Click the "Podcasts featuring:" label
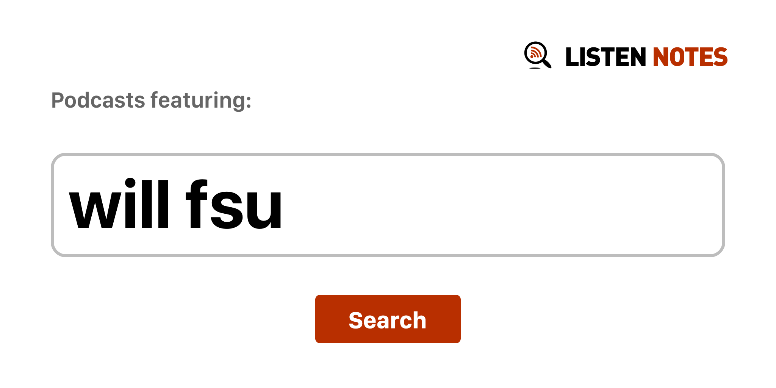The image size is (776, 388). point(151,101)
